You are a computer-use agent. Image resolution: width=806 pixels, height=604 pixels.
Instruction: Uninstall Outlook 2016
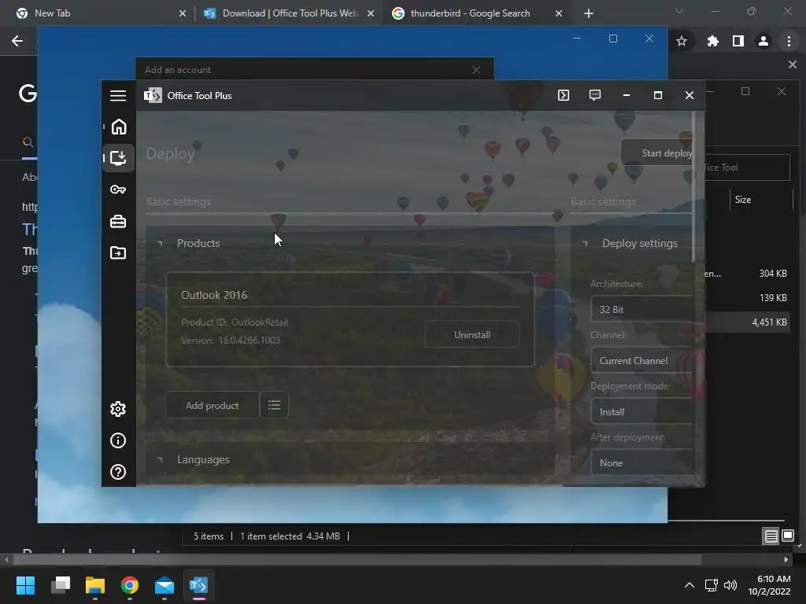click(x=472, y=335)
